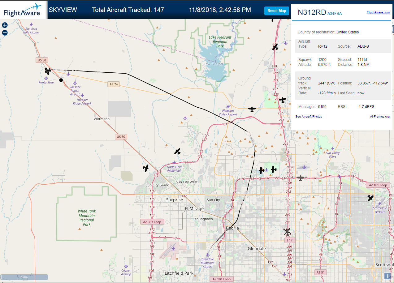
Task: Select gray jet near exit 215A
Action: (300, 178)
